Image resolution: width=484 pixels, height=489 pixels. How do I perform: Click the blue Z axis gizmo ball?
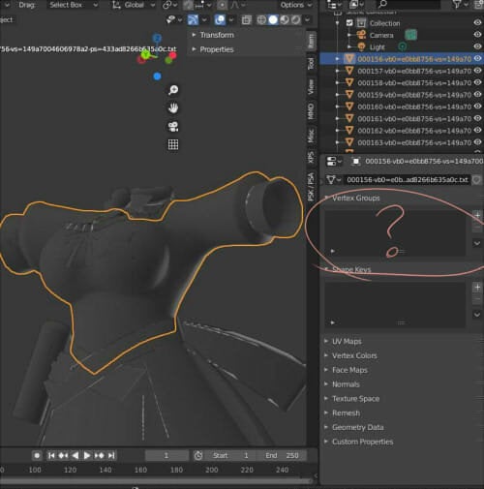(x=157, y=39)
